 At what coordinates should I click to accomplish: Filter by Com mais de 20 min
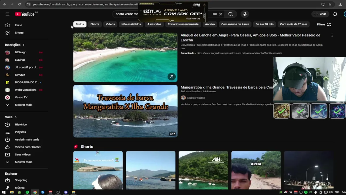294,24
